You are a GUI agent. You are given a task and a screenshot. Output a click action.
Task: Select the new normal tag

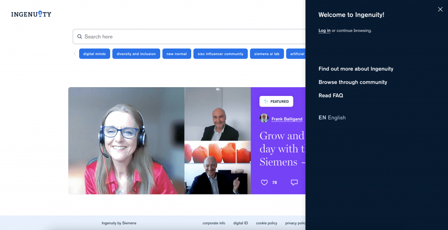[x=177, y=54]
